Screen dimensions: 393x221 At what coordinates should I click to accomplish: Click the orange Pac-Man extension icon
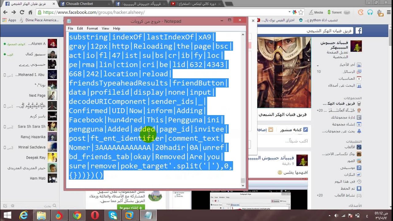(x=361, y=12)
